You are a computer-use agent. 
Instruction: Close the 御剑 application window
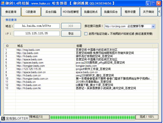[x=158, y=3]
